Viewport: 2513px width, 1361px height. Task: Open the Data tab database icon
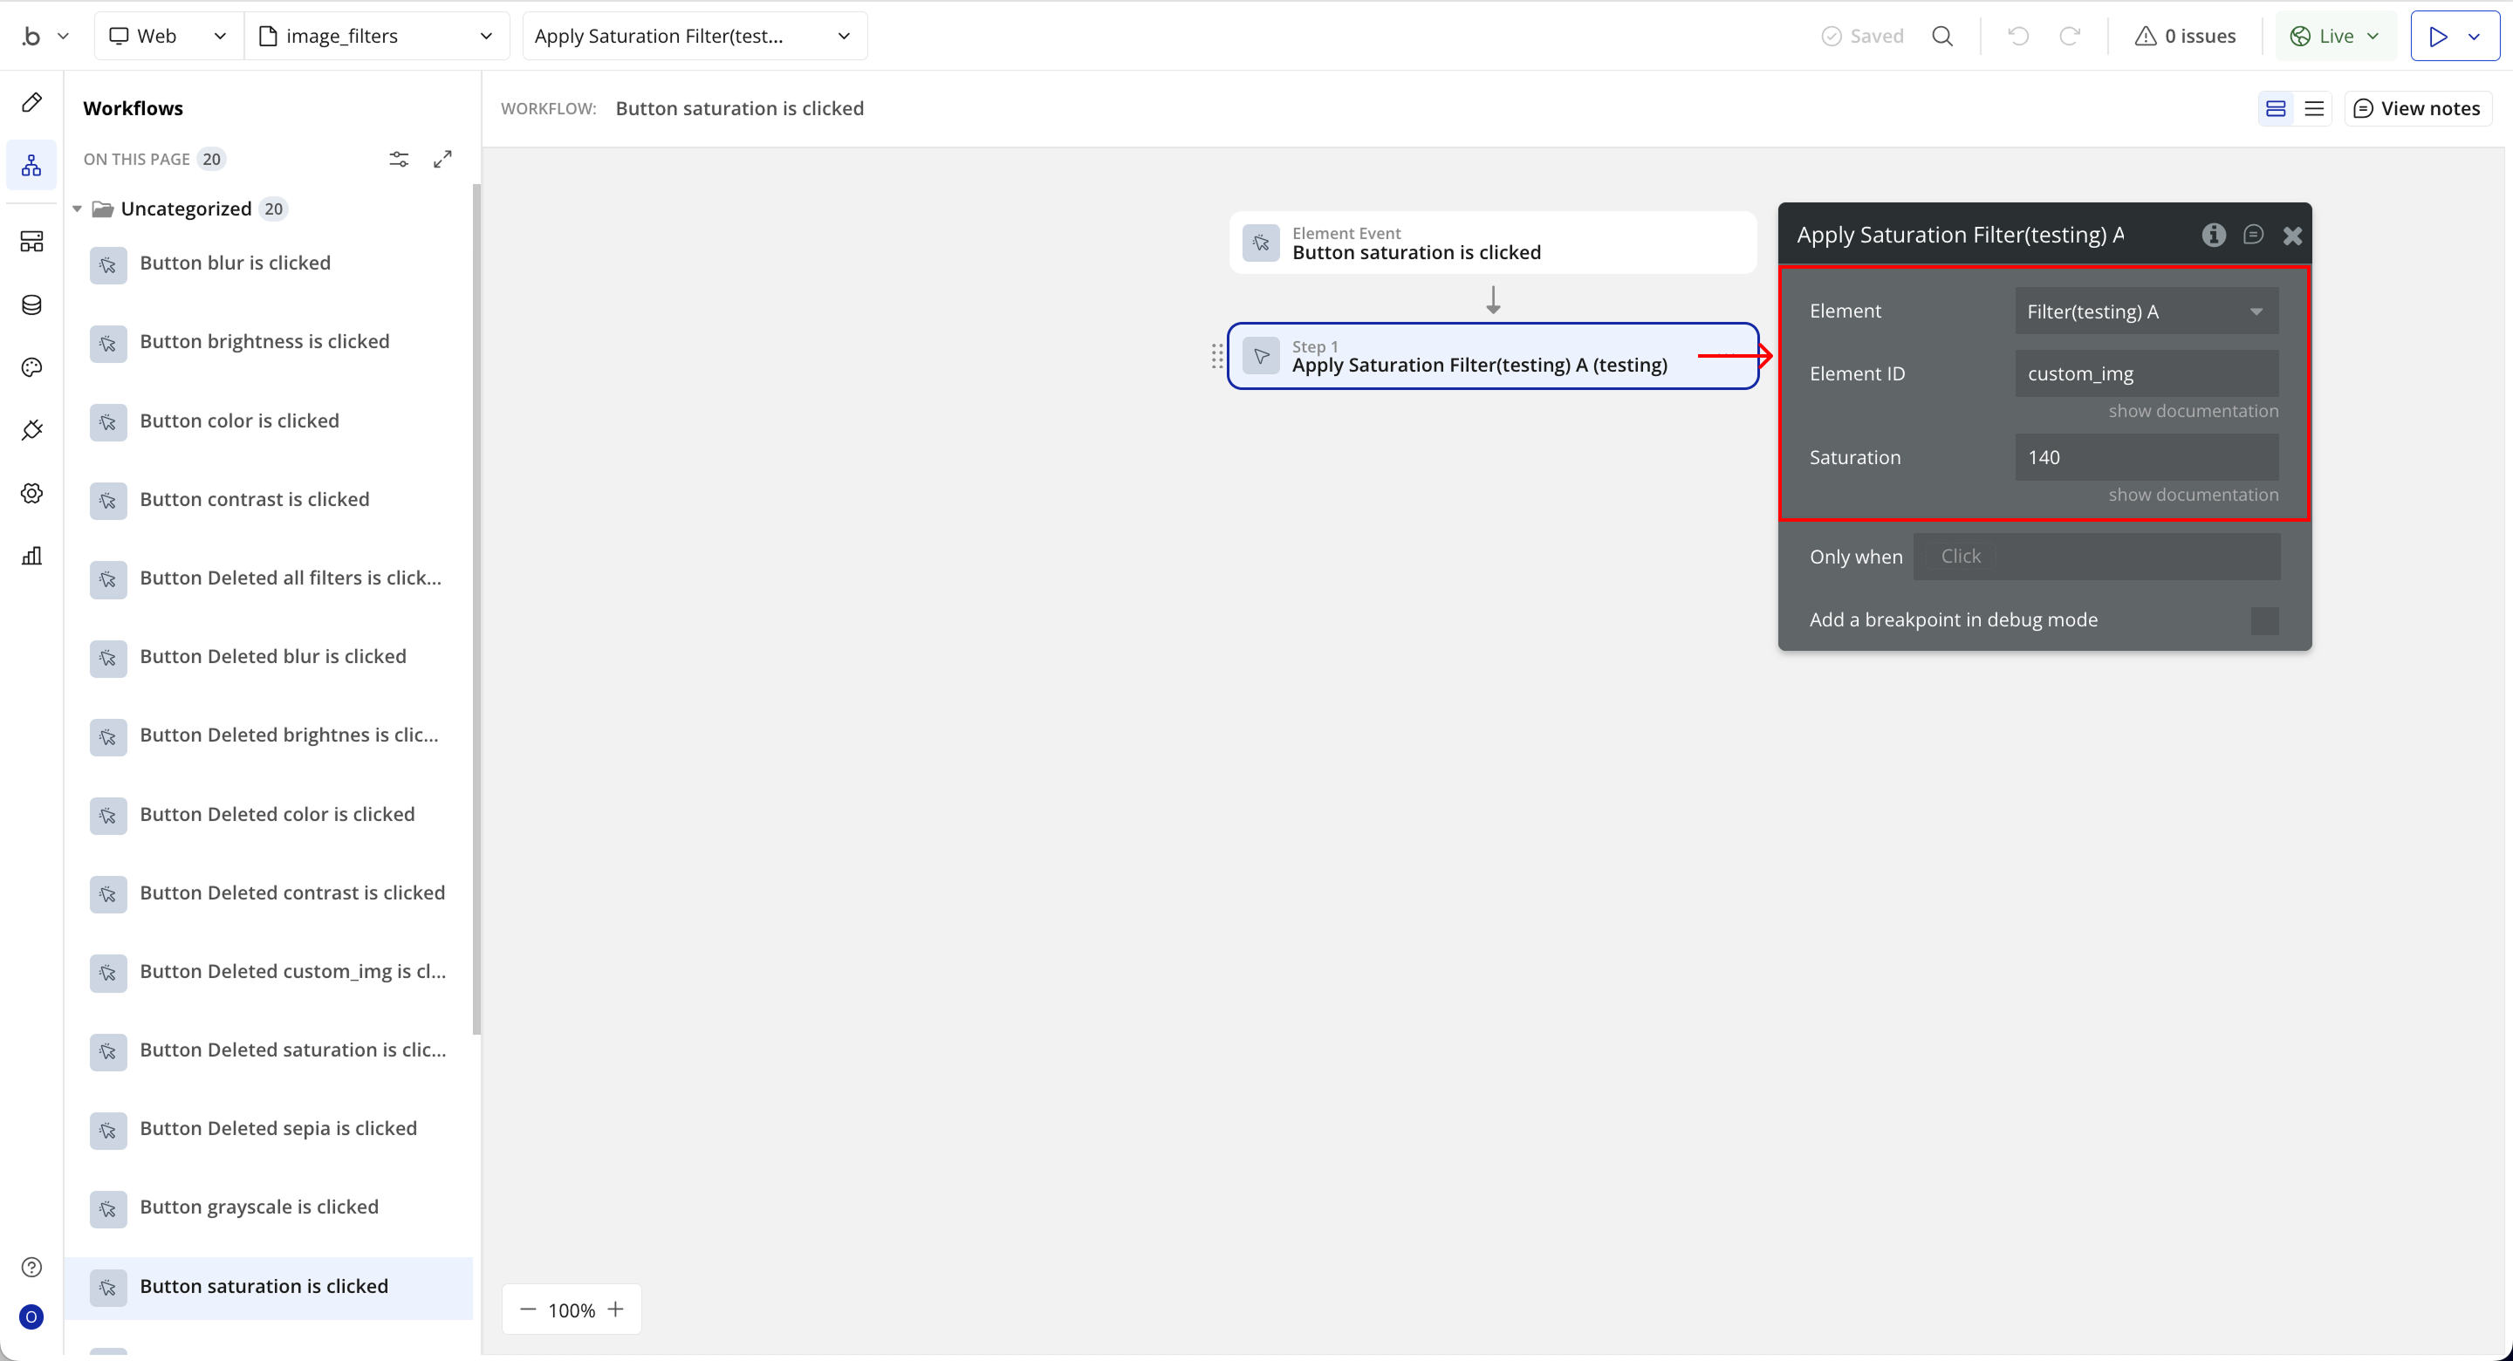[31, 305]
